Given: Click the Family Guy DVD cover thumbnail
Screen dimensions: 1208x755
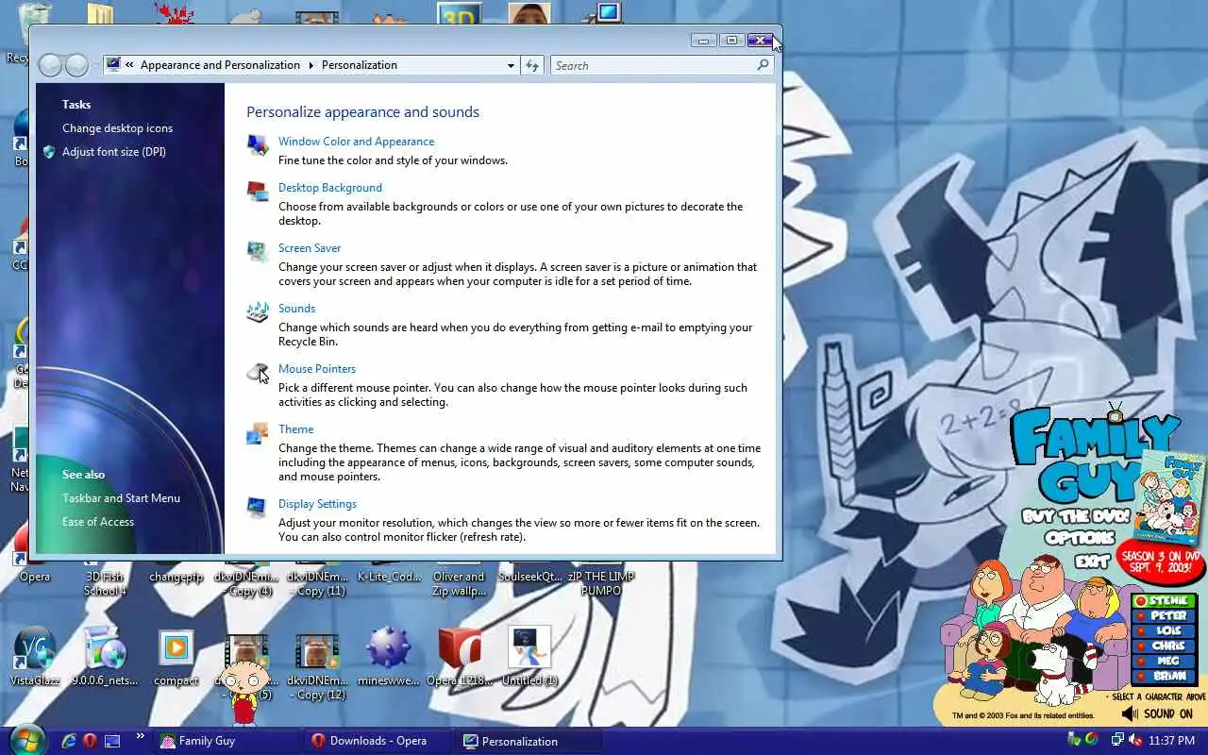Looking at the screenshot, I should pyautogui.click(x=1171, y=496).
